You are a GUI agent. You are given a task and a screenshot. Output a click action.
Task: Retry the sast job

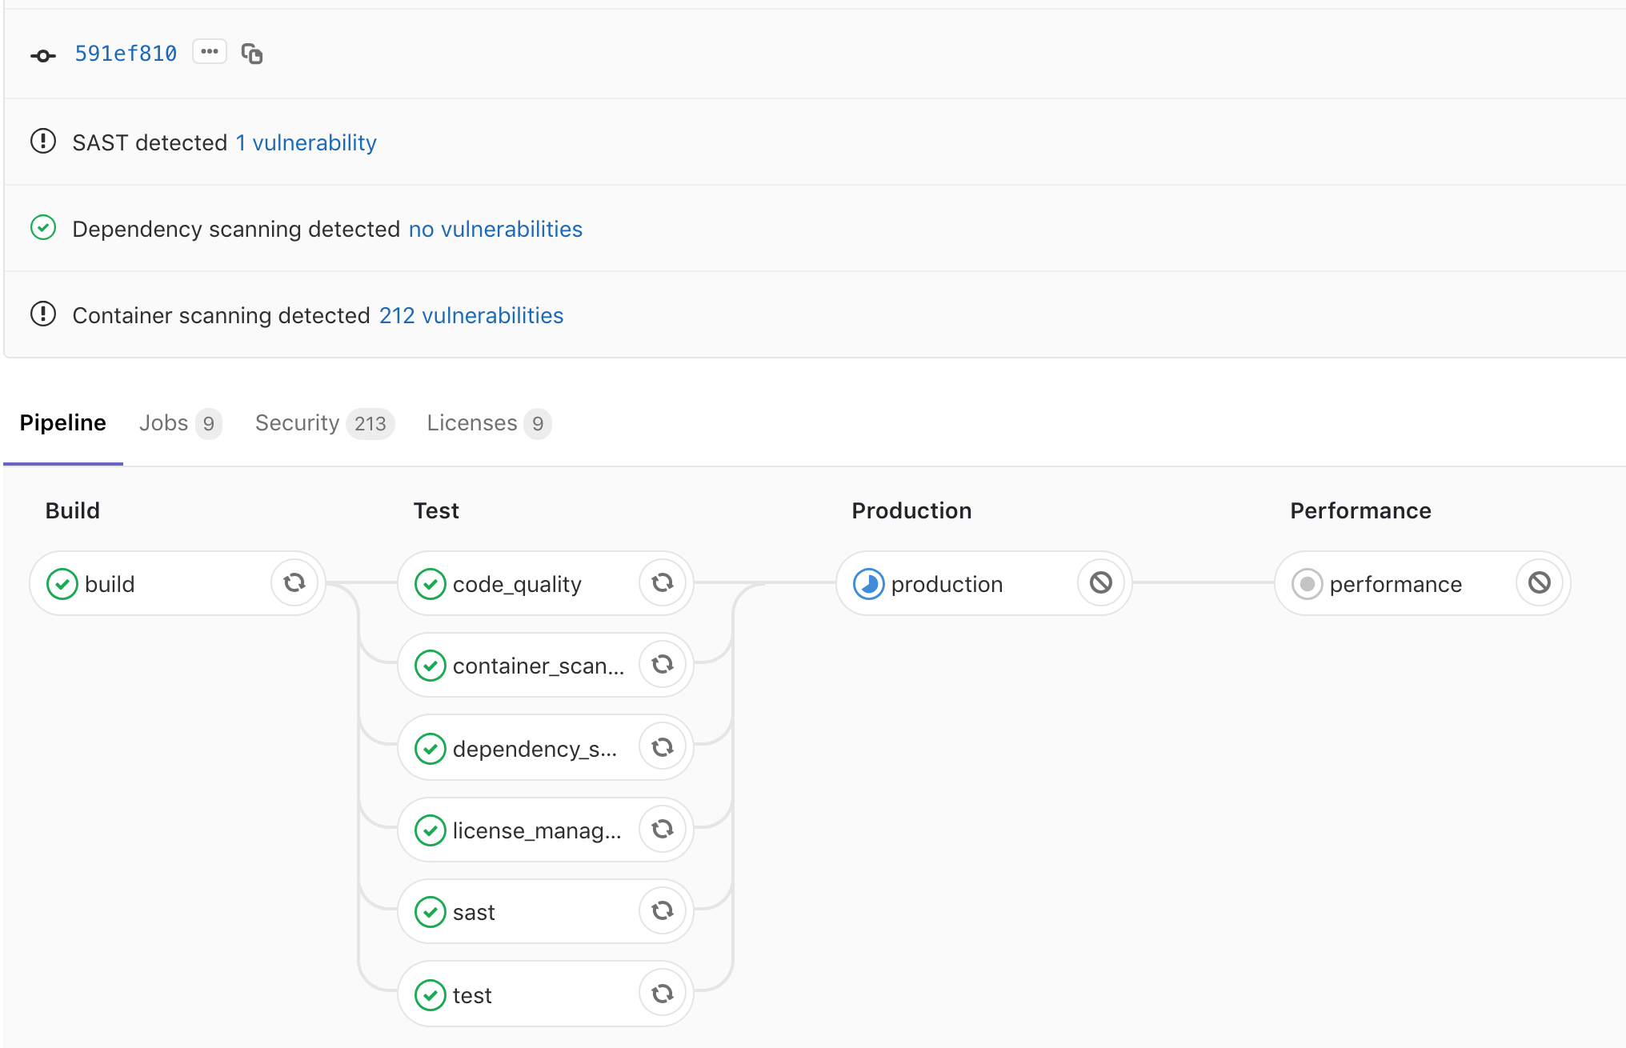(x=662, y=910)
